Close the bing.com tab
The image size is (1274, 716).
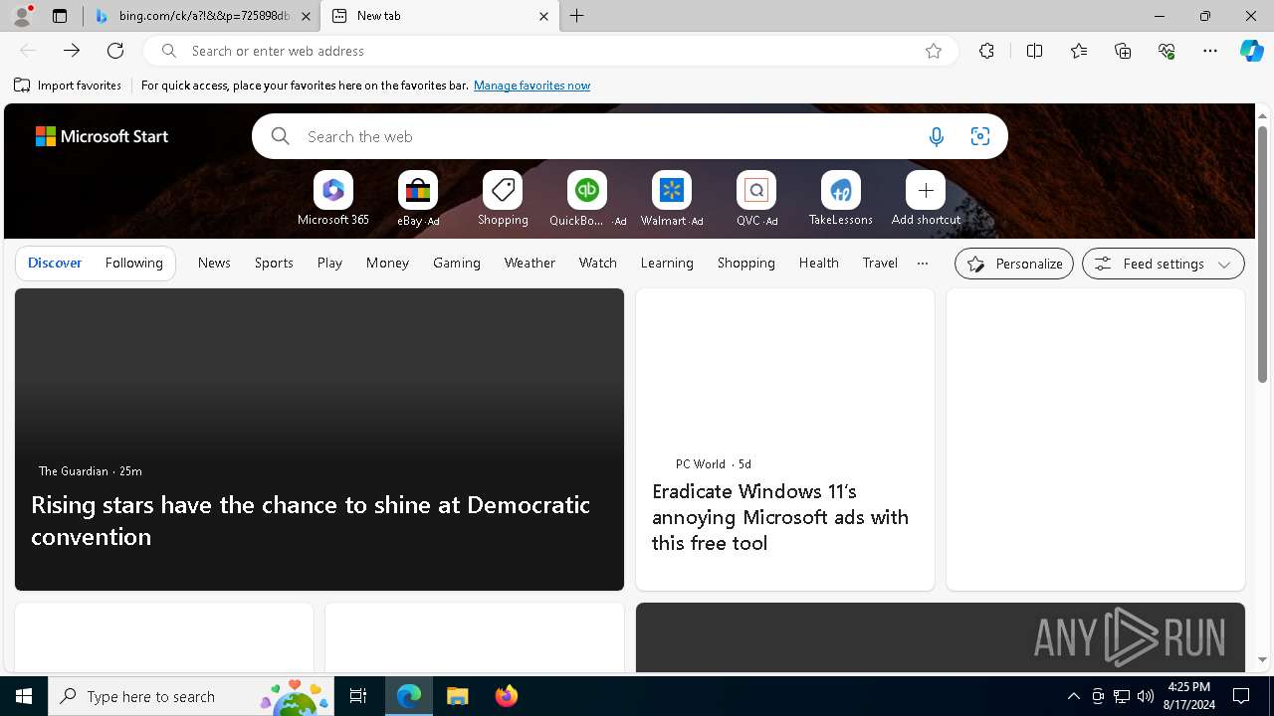306,16
